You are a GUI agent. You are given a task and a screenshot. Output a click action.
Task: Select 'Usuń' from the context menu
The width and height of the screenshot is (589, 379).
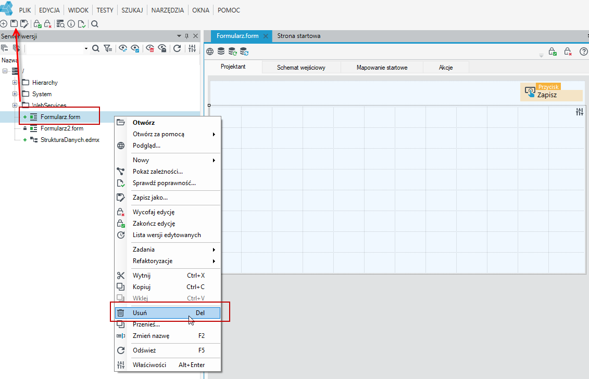(168, 312)
